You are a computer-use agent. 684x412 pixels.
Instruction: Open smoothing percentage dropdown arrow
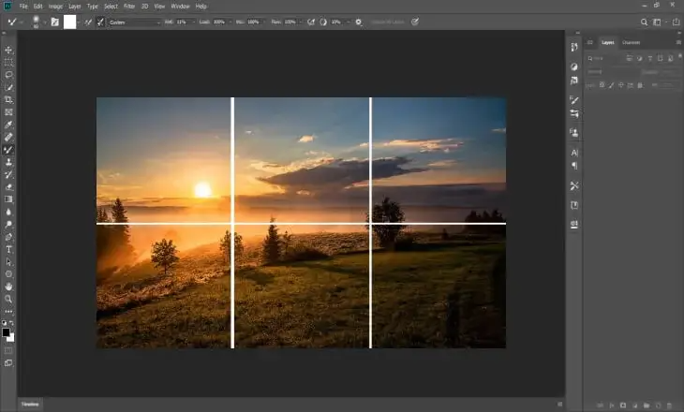[x=349, y=22]
